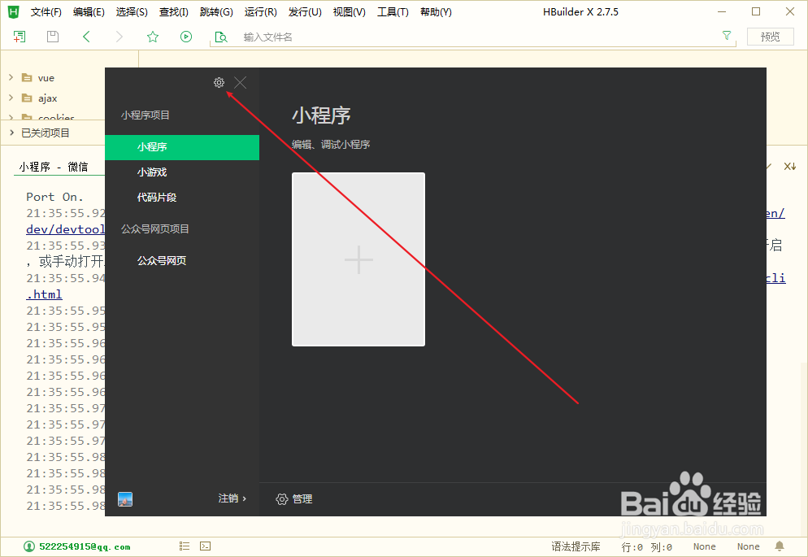Open settings via the gear icon in dialog
Viewport: 808px width, 557px height.
[x=219, y=82]
